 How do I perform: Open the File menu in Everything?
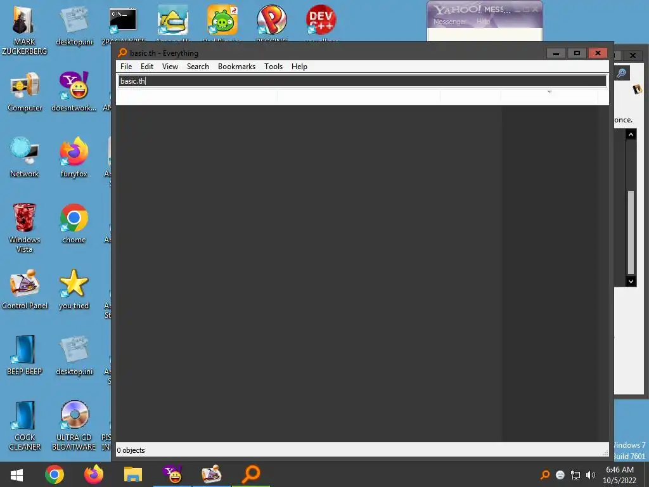point(126,67)
